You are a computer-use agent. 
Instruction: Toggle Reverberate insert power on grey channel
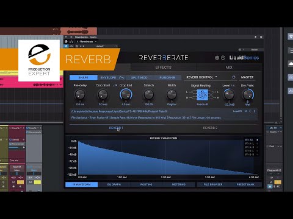click(x=27, y=132)
